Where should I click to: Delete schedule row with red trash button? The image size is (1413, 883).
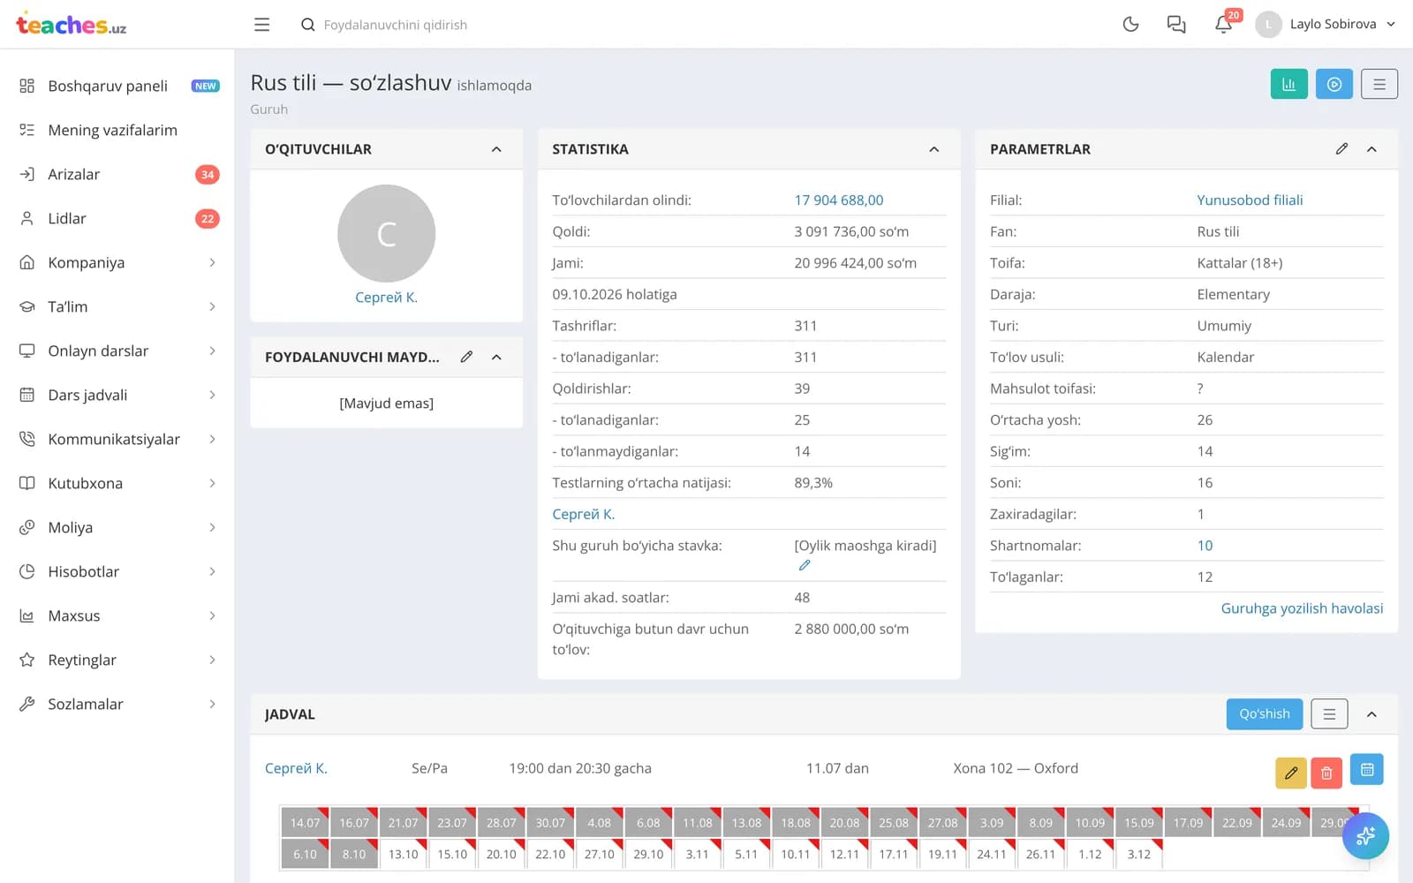click(1326, 774)
